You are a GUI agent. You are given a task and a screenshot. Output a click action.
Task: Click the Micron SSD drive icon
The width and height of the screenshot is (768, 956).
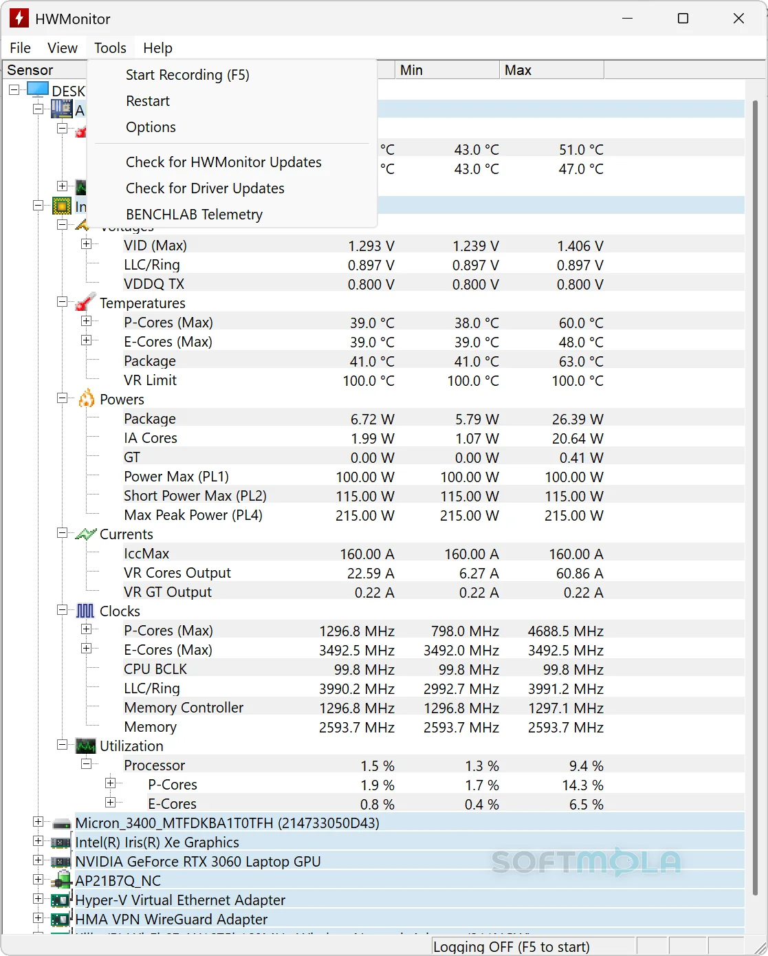[x=62, y=823]
